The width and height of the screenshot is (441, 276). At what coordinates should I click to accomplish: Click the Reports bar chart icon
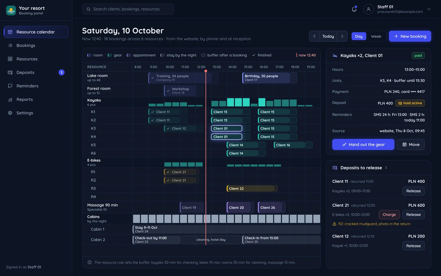tap(10, 99)
